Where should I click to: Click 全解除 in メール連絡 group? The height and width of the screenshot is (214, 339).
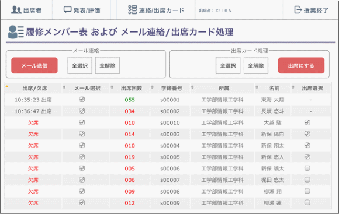[x=108, y=65]
